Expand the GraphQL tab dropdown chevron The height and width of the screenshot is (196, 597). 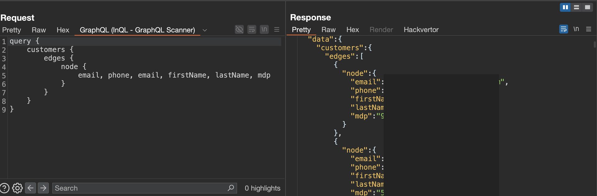(x=205, y=30)
